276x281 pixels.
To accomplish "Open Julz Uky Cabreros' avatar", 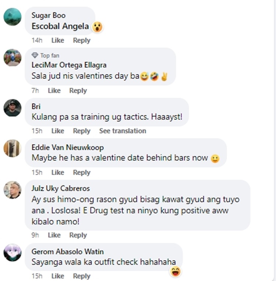I will [13, 190].
